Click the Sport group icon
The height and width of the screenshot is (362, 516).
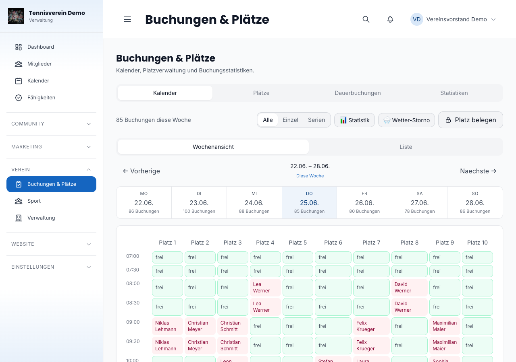point(19,201)
